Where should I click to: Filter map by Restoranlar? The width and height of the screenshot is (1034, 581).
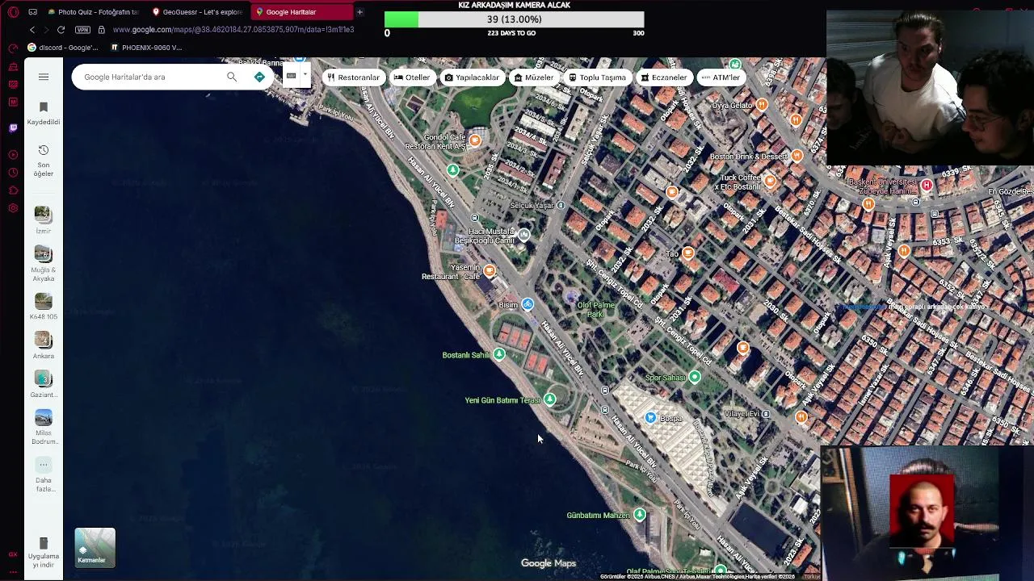click(x=353, y=77)
